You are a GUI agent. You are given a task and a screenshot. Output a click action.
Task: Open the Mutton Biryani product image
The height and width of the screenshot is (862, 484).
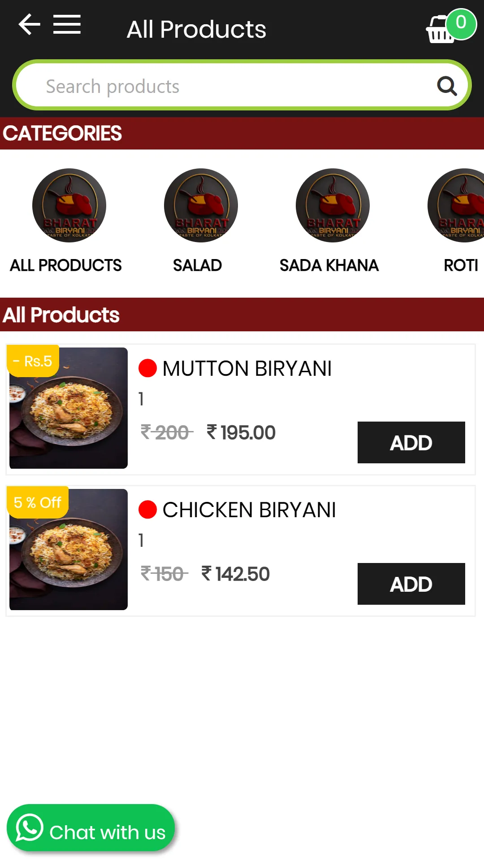[x=69, y=408]
